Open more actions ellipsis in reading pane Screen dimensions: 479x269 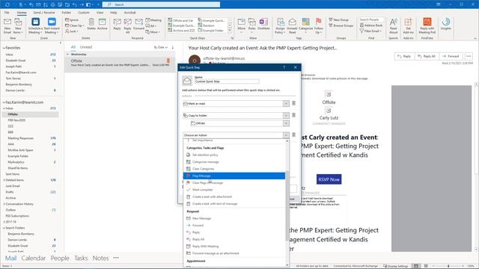point(469,57)
